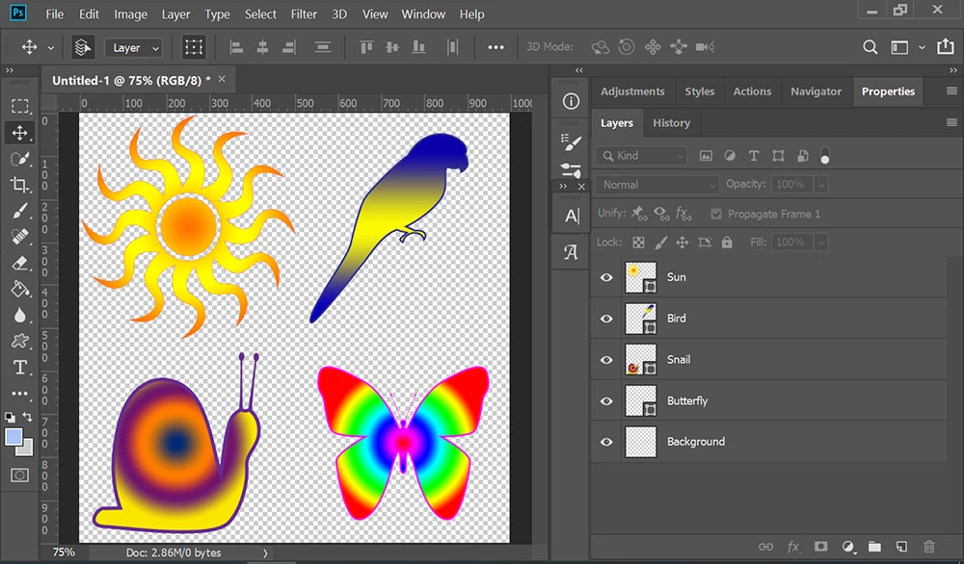Viewport: 964px width, 564px height.
Task: Open the Filter menu
Action: tap(304, 14)
